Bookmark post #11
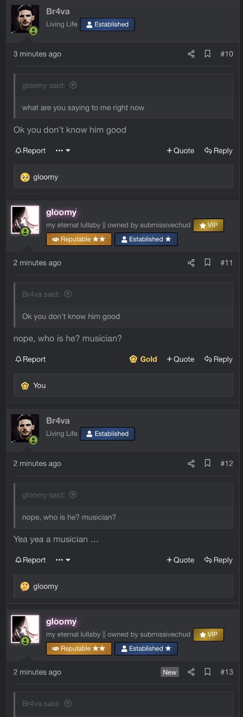Viewport: 243px width, 717px height. click(x=207, y=263)
